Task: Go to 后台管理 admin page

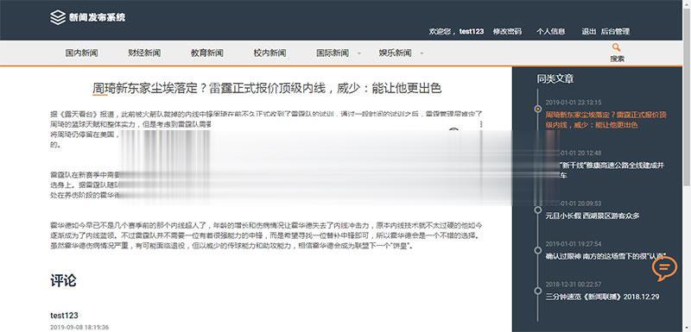Action: [615, 32]
